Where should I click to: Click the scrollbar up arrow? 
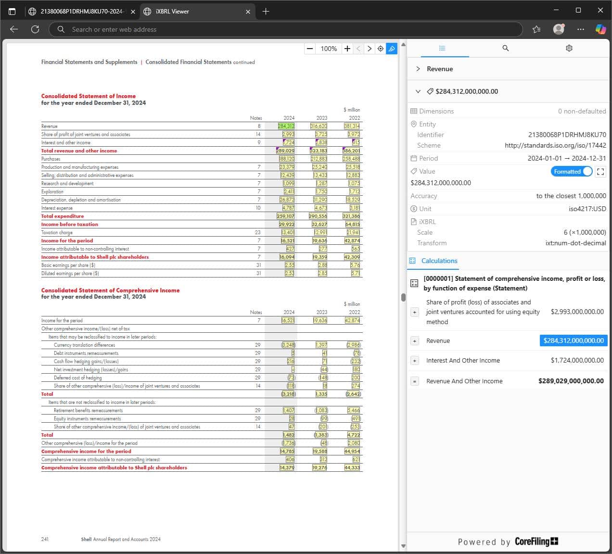click(403, 45)
